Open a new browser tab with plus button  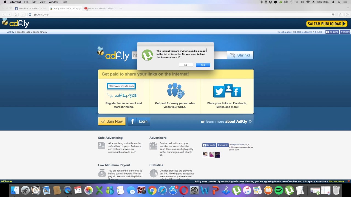tap(121, 8)
